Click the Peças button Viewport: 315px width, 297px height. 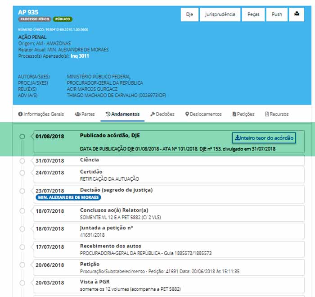click(x=253, y=14)
